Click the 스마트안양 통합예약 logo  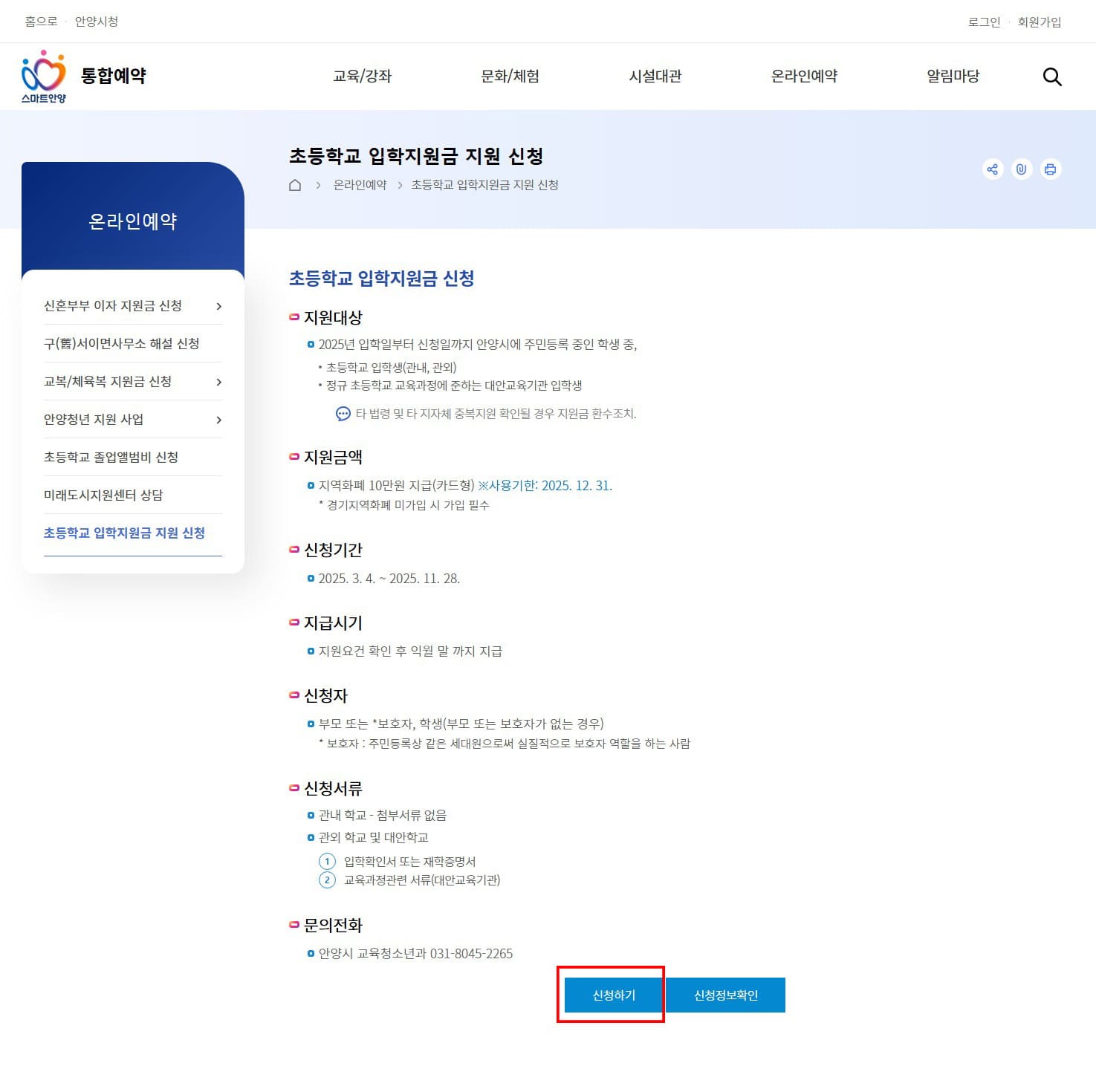coord(84,76)
